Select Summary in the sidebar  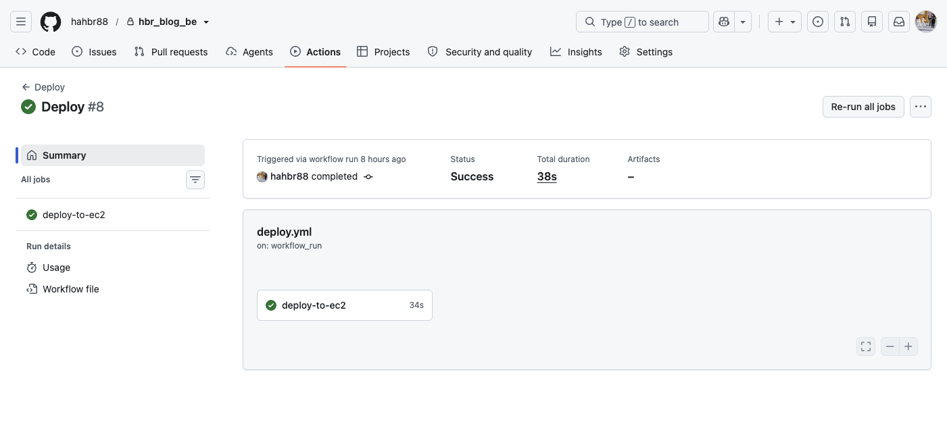(113, 155)
